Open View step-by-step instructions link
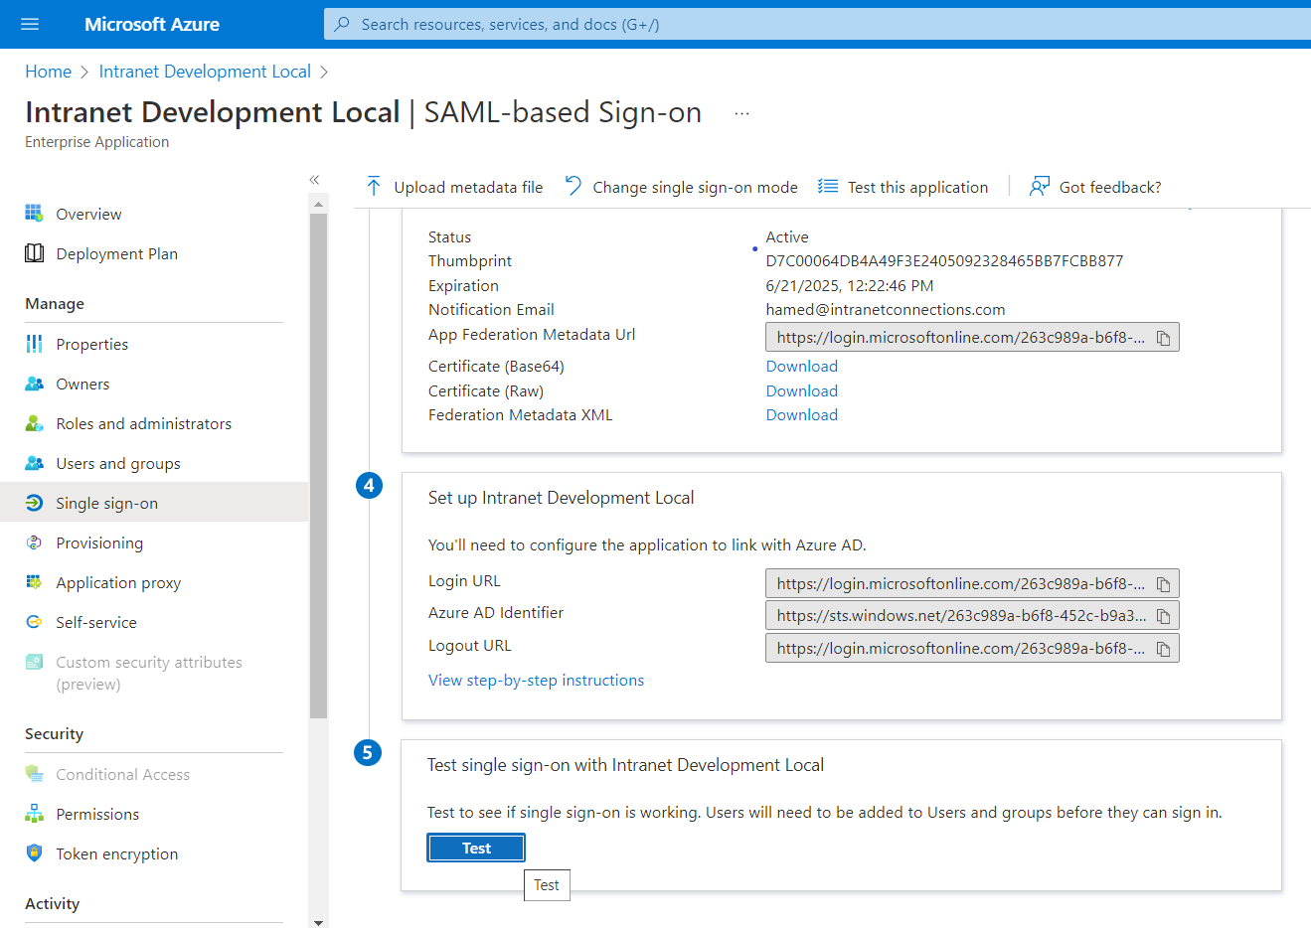1311x928 pixels. pyautogui.click(x=536, y=680)
